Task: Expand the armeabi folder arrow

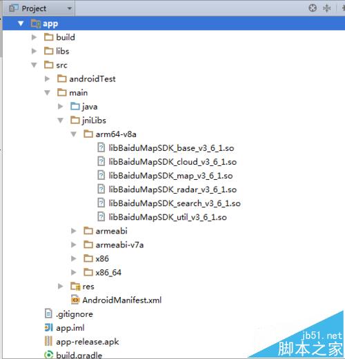Action: click(74, 231)
